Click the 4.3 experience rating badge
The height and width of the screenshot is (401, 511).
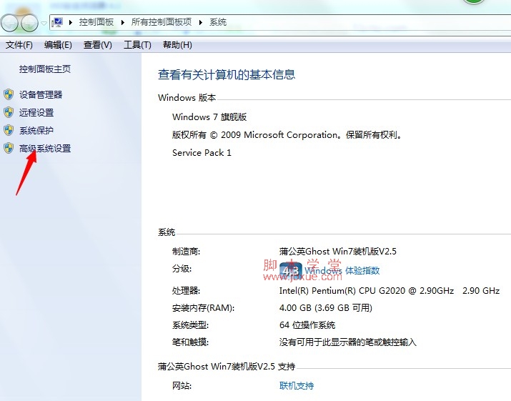(x=291, y=270)
